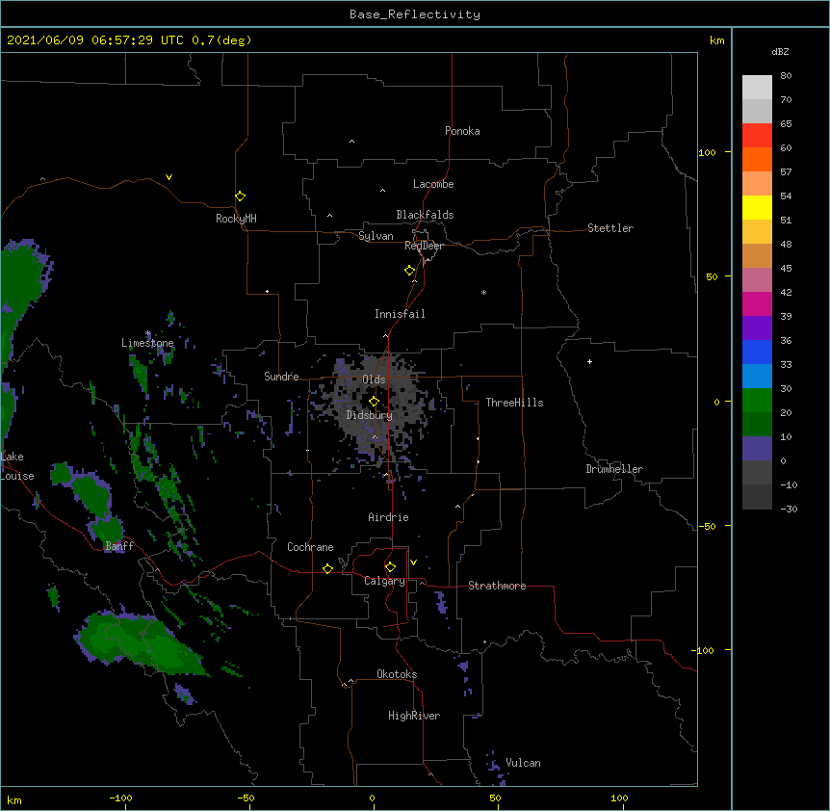Pick the magenta 42 dBZ legend swatch
Screen dimensions: 830x811
[757, 303]
